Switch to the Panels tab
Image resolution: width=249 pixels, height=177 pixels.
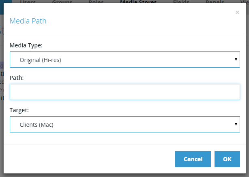(x=215, y=2)
